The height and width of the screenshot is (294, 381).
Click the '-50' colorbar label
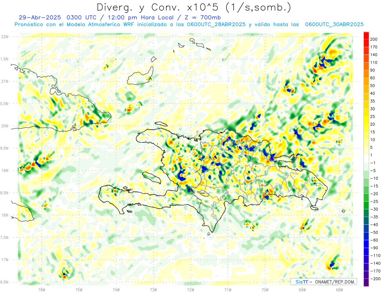(374, 232)
